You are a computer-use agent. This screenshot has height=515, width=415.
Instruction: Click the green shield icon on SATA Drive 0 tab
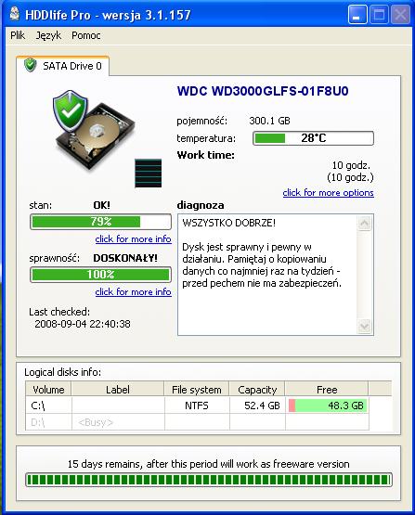click(x=31, y=65)
